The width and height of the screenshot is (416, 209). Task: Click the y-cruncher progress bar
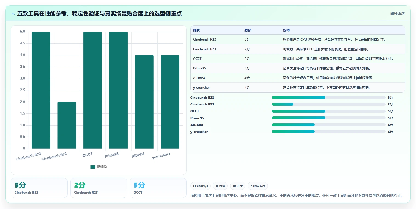pos(329,132)
